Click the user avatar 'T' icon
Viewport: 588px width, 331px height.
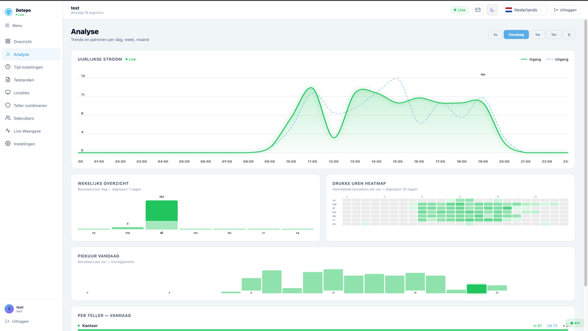9,308
